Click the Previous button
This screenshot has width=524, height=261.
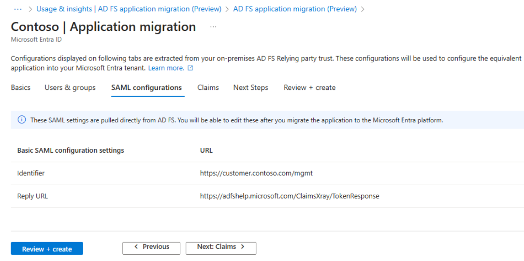tap(151, 247)
